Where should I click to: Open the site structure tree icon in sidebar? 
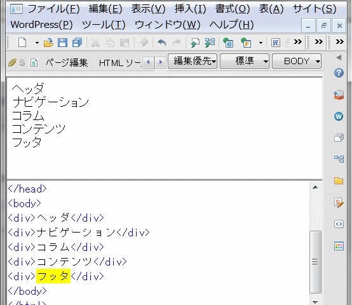click(339, 159)
